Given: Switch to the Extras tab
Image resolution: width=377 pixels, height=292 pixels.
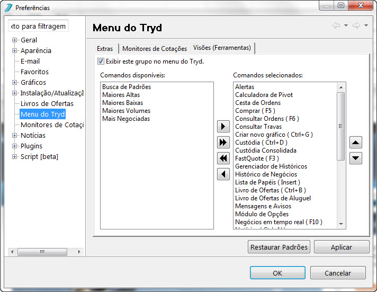Looking at the screenshot, I should pos(105,49).
